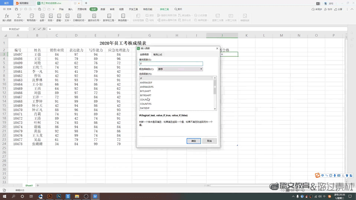Open File Explorer from the taskbar
Image resolution: width=356 pixels, height=200 pixels.
(x=77, y=196)
